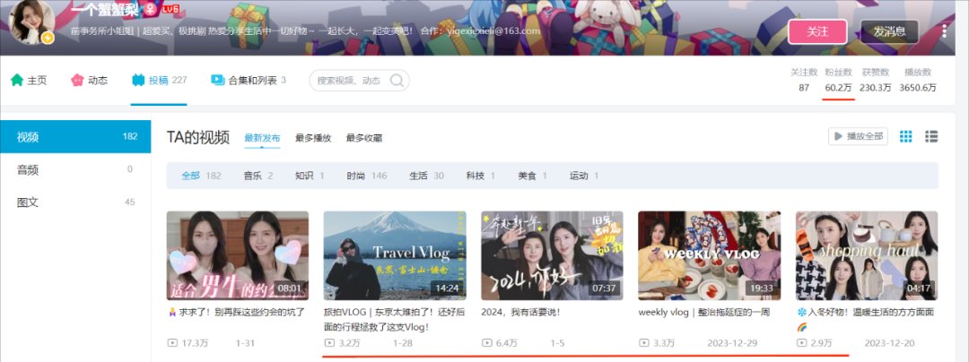Viewport: 969px width, 362px height.
Task: Click the 动态 activity icon
Action: point(77,80)
